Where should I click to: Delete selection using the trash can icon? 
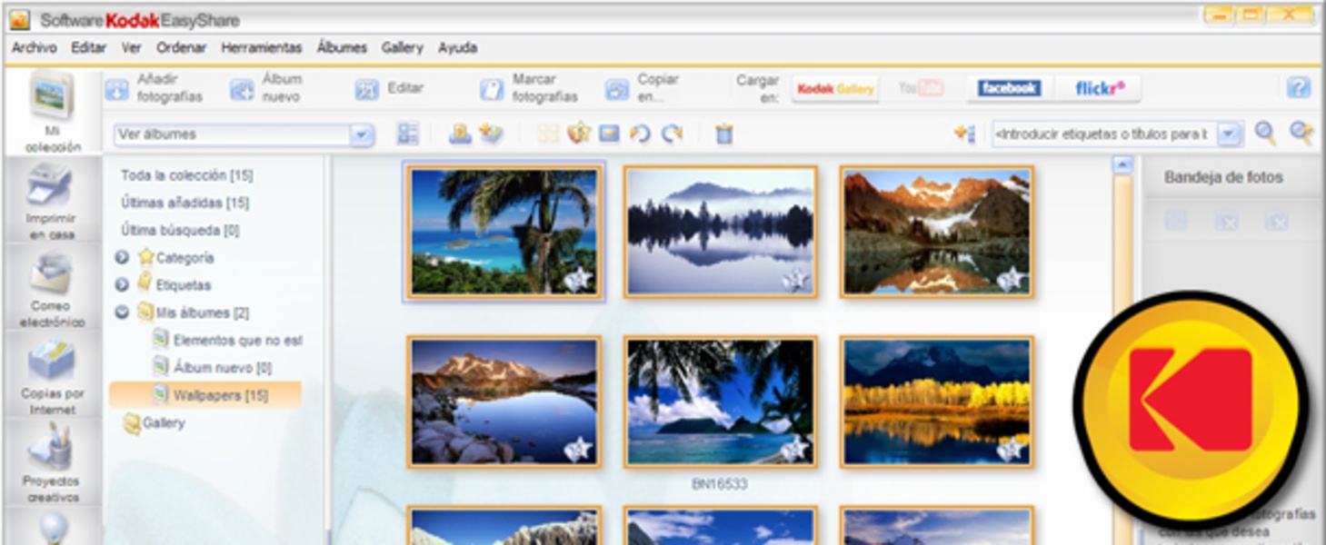pos(723,134)
